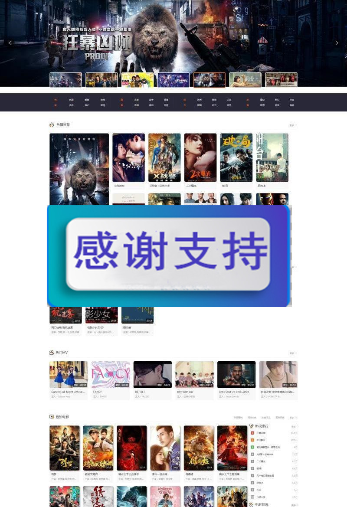Click the 热门MV section camera icon

(52, 353)
